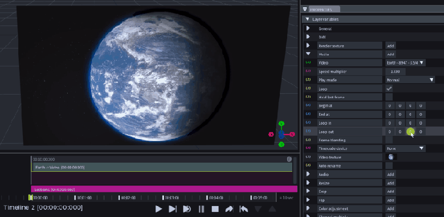Viewport: 444px width, 217px height.
Task: Click the keyframe icon beside Loop
Action: 308,89
